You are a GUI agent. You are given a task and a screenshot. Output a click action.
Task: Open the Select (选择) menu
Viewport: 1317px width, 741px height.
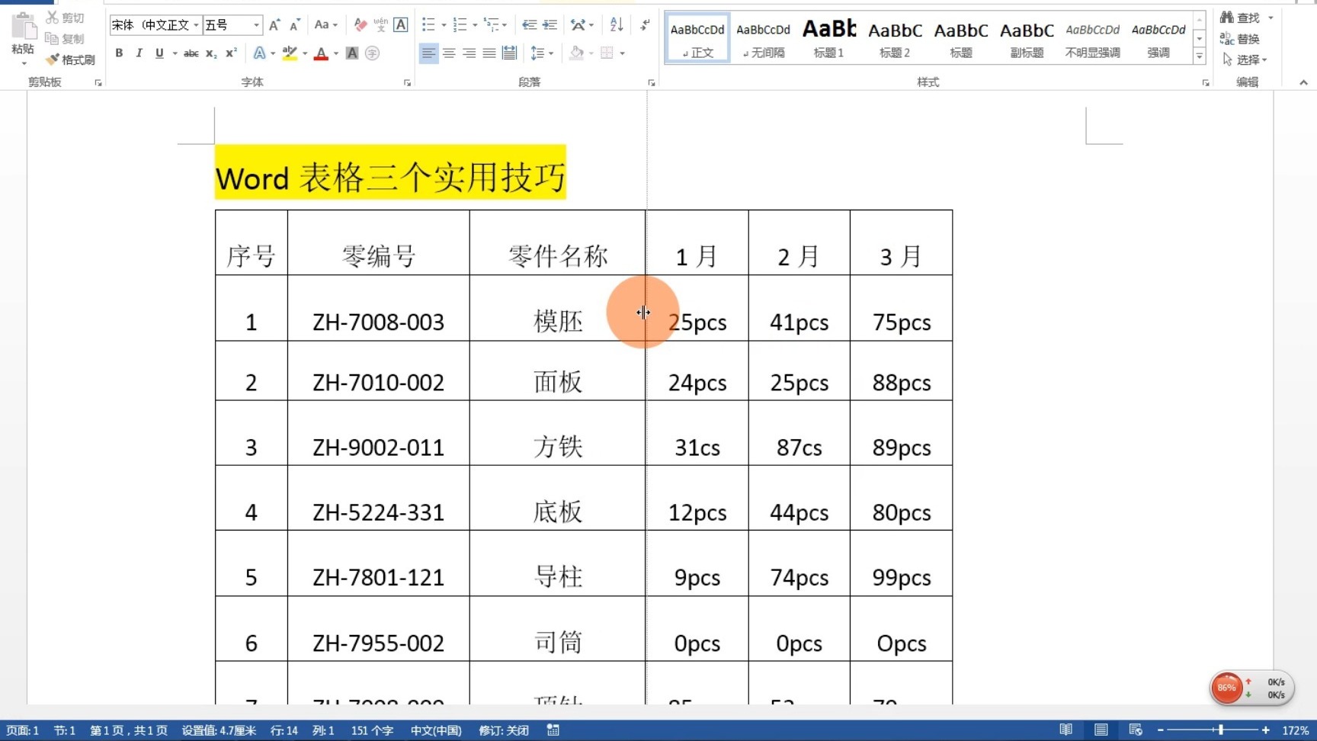click(x=1245, y=59)
